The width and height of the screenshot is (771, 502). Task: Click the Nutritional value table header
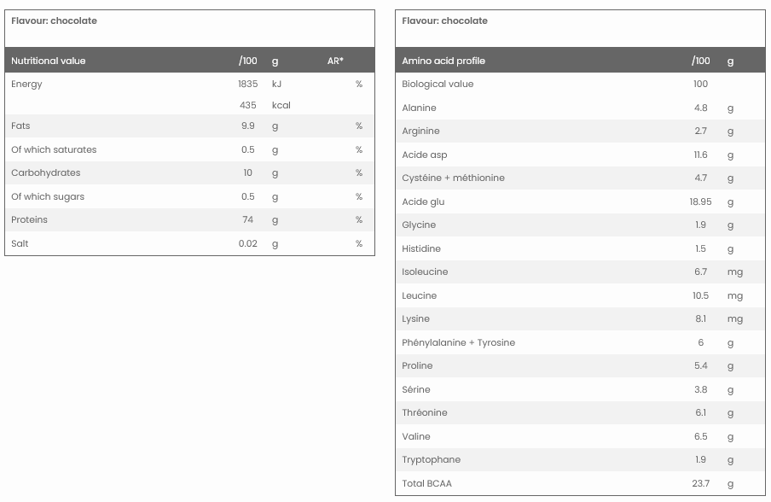pyautogui.click(x=49, y=61)
